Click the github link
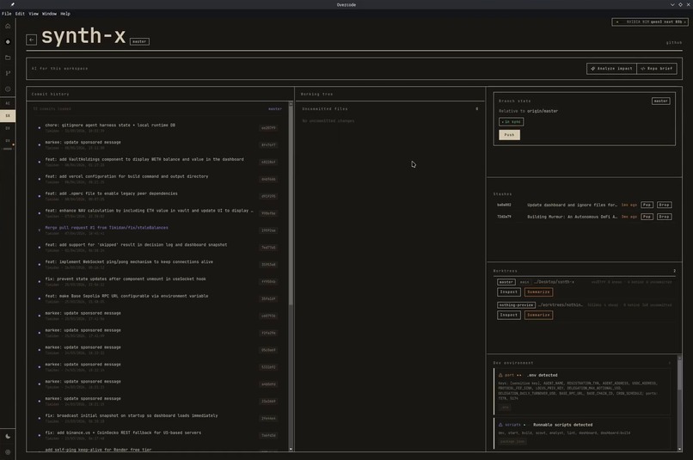Image resolution: width=693 pixels, height=460 pixels. tap(674, 43)
